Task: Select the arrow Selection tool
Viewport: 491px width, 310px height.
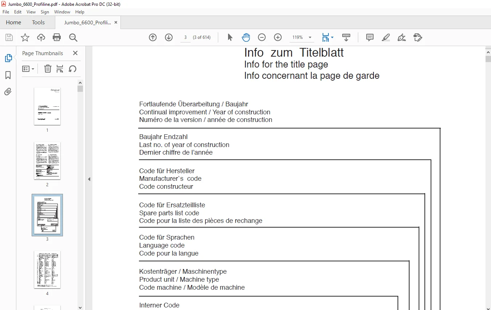Action: 230,37
